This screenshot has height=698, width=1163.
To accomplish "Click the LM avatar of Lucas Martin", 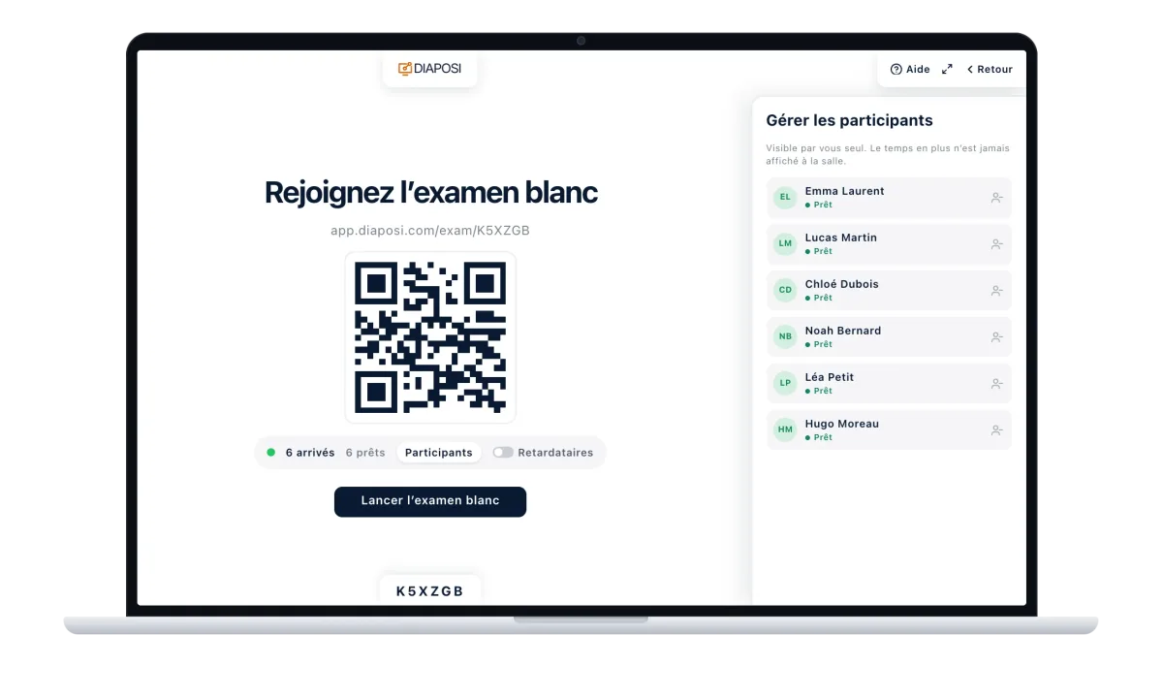I will 785,243.
